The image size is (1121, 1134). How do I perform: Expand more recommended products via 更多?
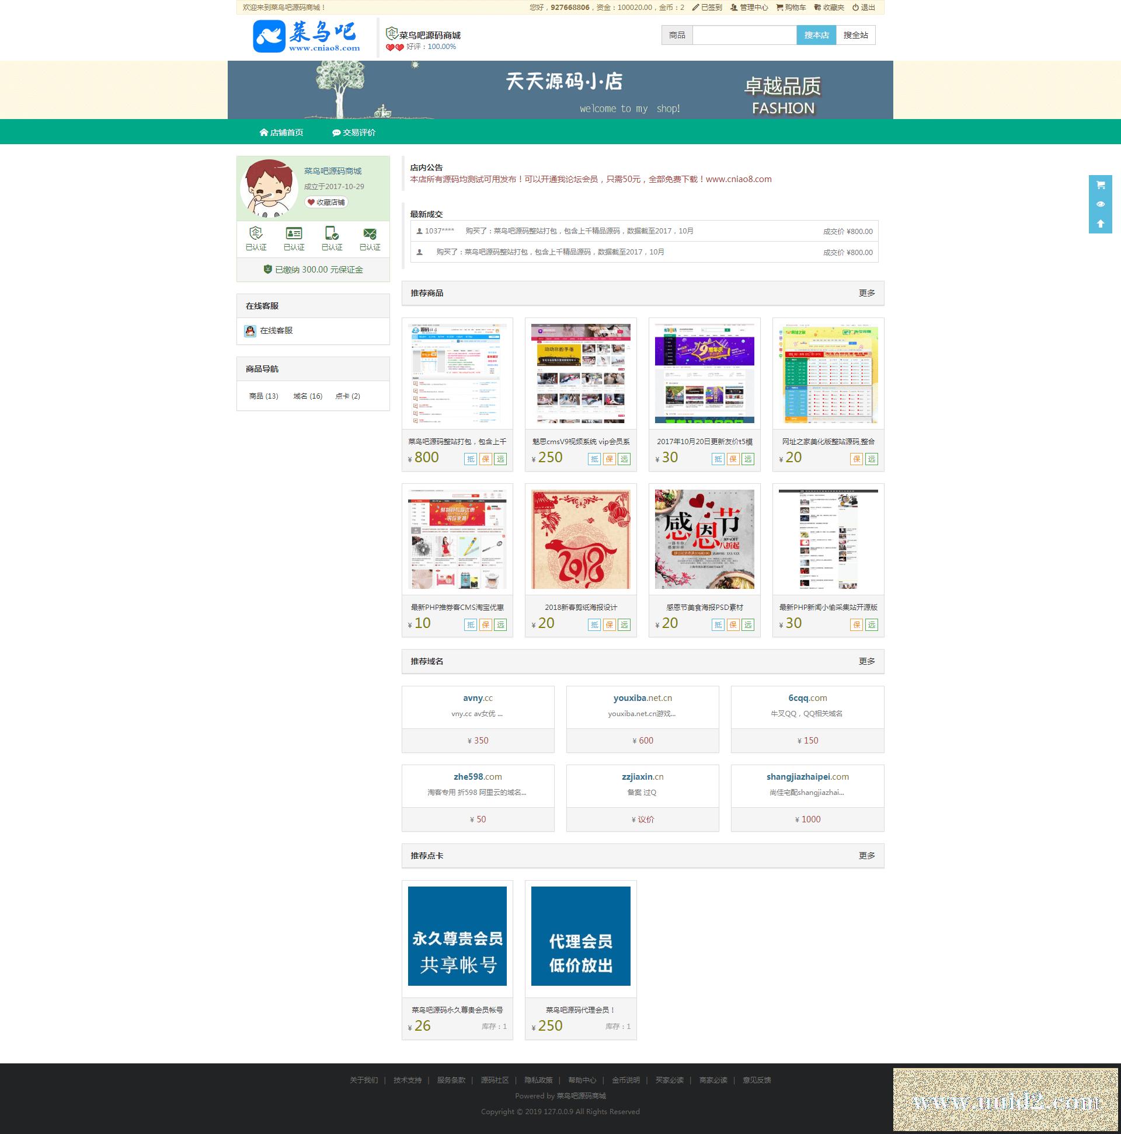[x=866, y=293]
